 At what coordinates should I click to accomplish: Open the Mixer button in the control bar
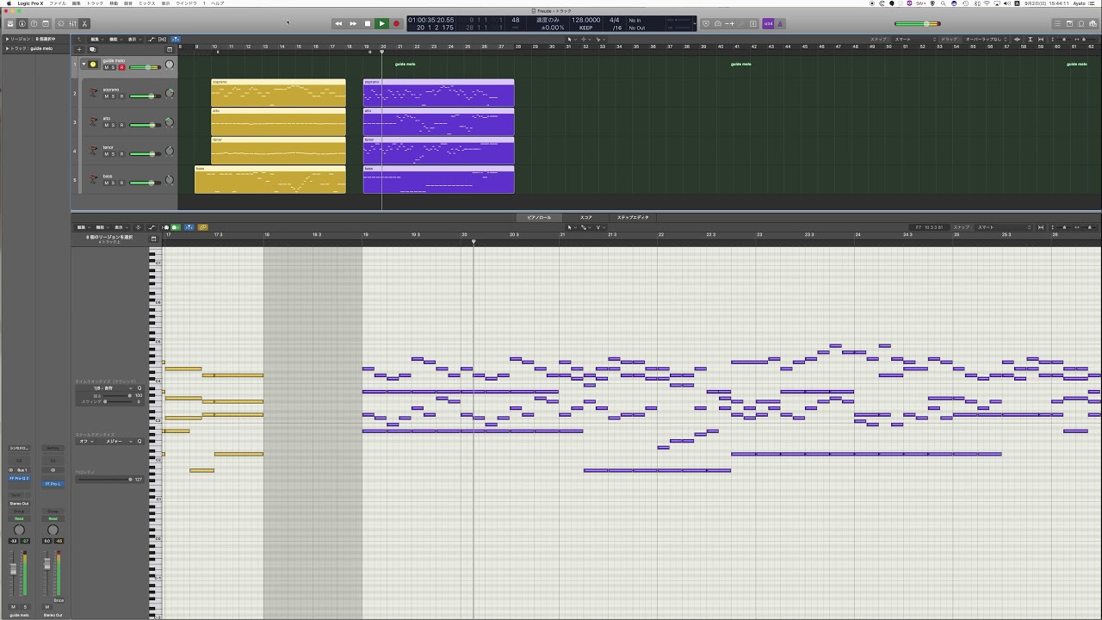click(72, 23)
